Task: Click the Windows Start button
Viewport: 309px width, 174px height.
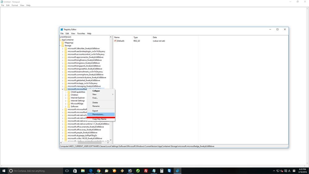Action: pyautogui.click(x=4, y=171)
